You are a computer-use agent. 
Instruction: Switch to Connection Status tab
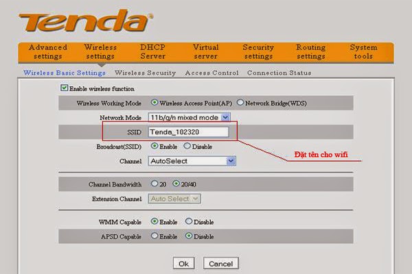point(279,73)
